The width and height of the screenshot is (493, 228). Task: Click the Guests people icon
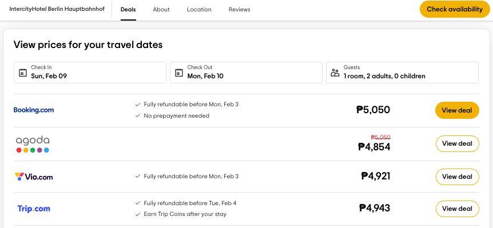click(x=335, y=73)
